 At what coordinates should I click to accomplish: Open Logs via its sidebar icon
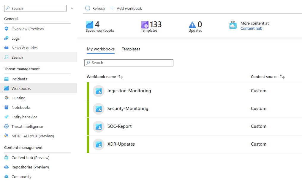[x=7, y=38]
